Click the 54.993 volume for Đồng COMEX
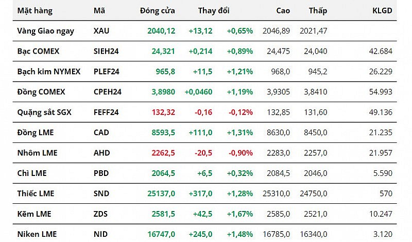The image size is (412, 242). (381, 92)
